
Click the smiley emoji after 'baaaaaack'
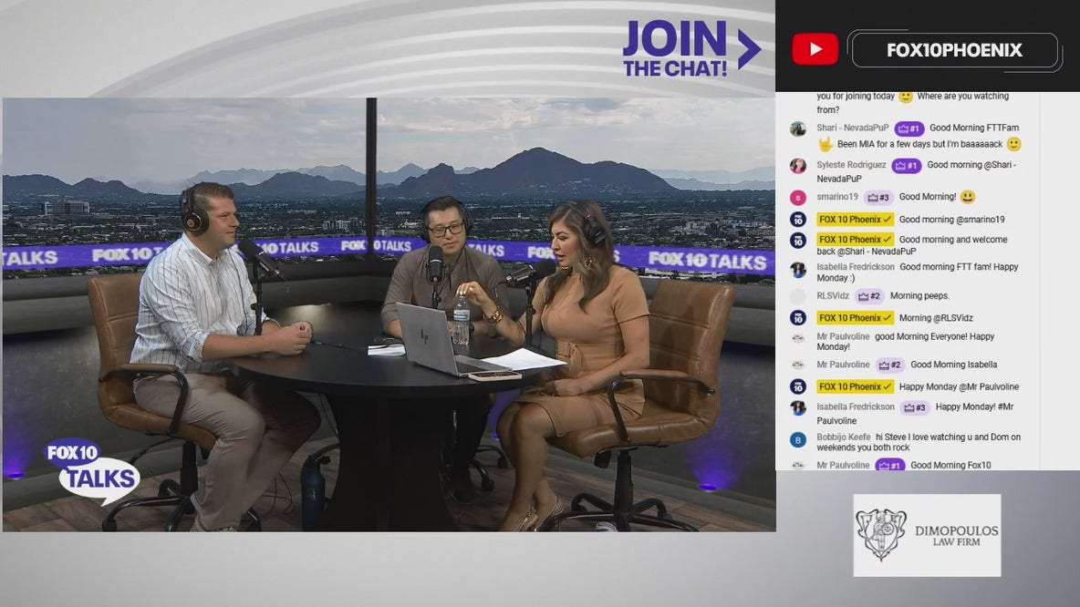1013,144
